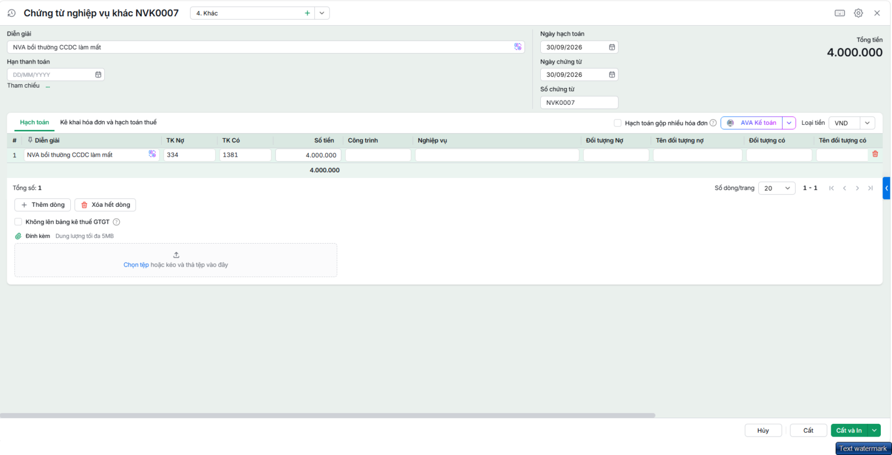Click the horizontal scrollbar at the bottom
Image resolution: width=892 pixels, height=455 pixels.
click(328, 415)
